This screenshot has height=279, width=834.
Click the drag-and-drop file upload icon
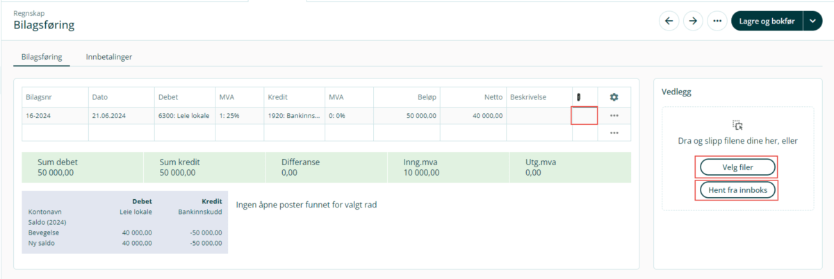[737, 126]
